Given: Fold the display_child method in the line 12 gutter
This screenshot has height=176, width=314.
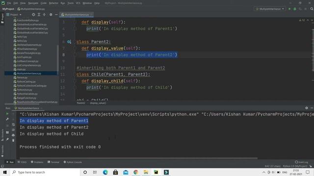Looking at the screenshot, I should 75,81.
